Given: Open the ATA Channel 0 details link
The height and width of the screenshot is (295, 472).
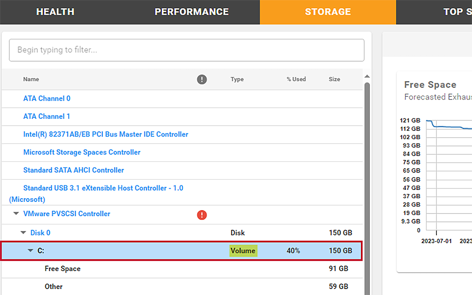Looking at the screenshot, I should [47, 98].
